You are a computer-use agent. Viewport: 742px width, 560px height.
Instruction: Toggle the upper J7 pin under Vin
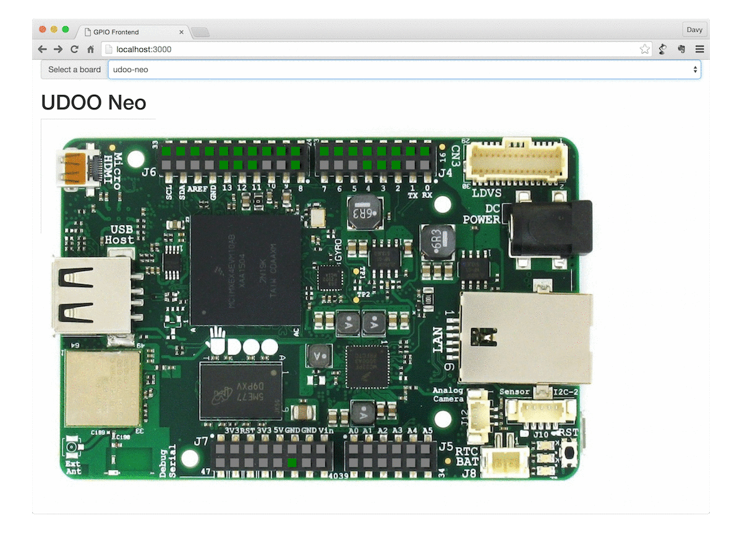[x=321, y=449]
